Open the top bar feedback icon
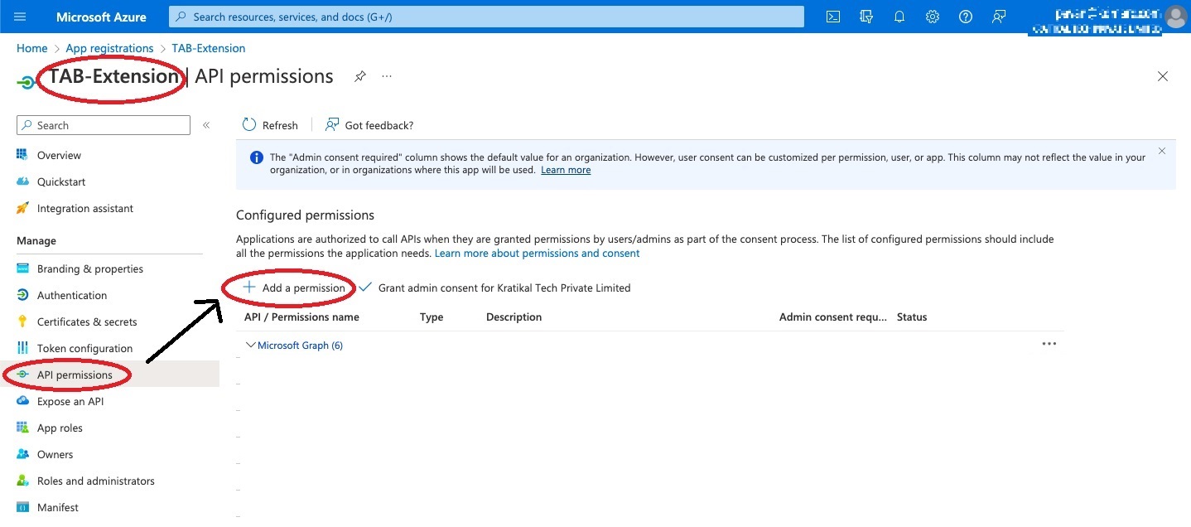Screen dimensions: 1191x527 click(x=999, y=17)
